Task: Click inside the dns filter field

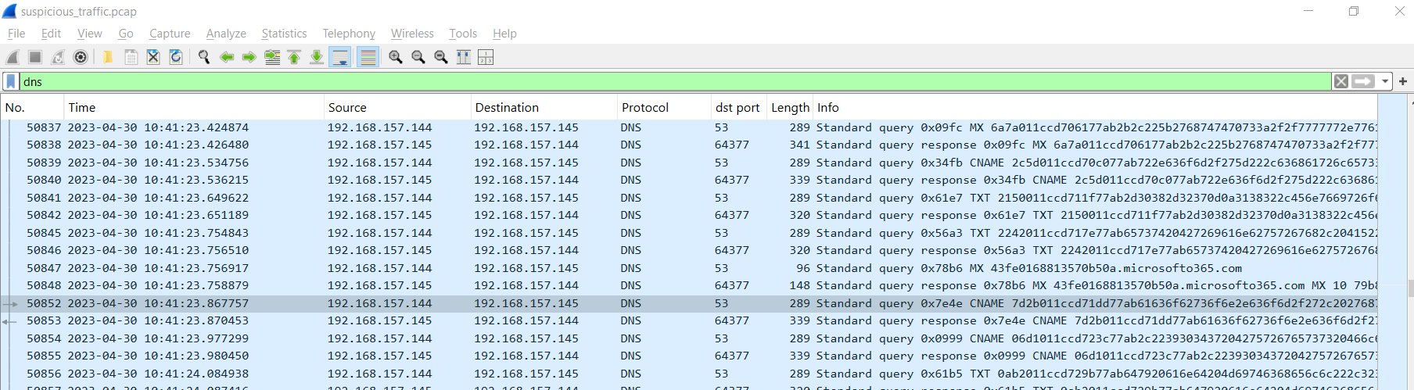Action: [675, 81]
